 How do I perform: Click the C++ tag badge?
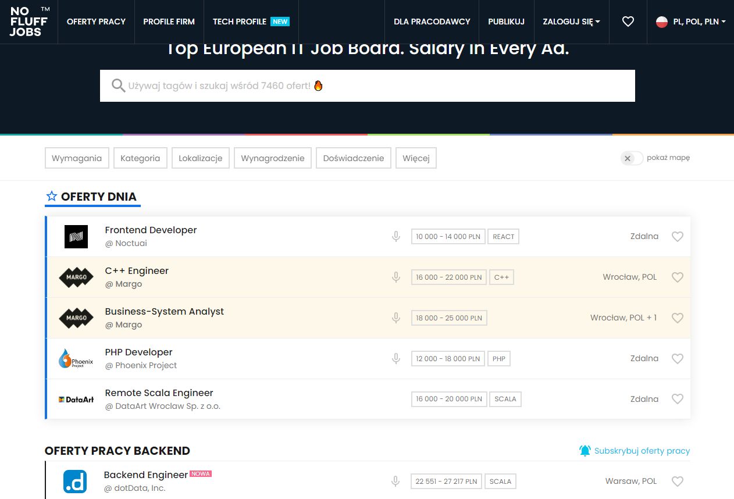[501, 277]
